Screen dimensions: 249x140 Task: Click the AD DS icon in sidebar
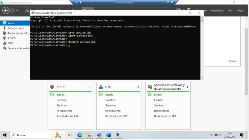click(5, 38)
